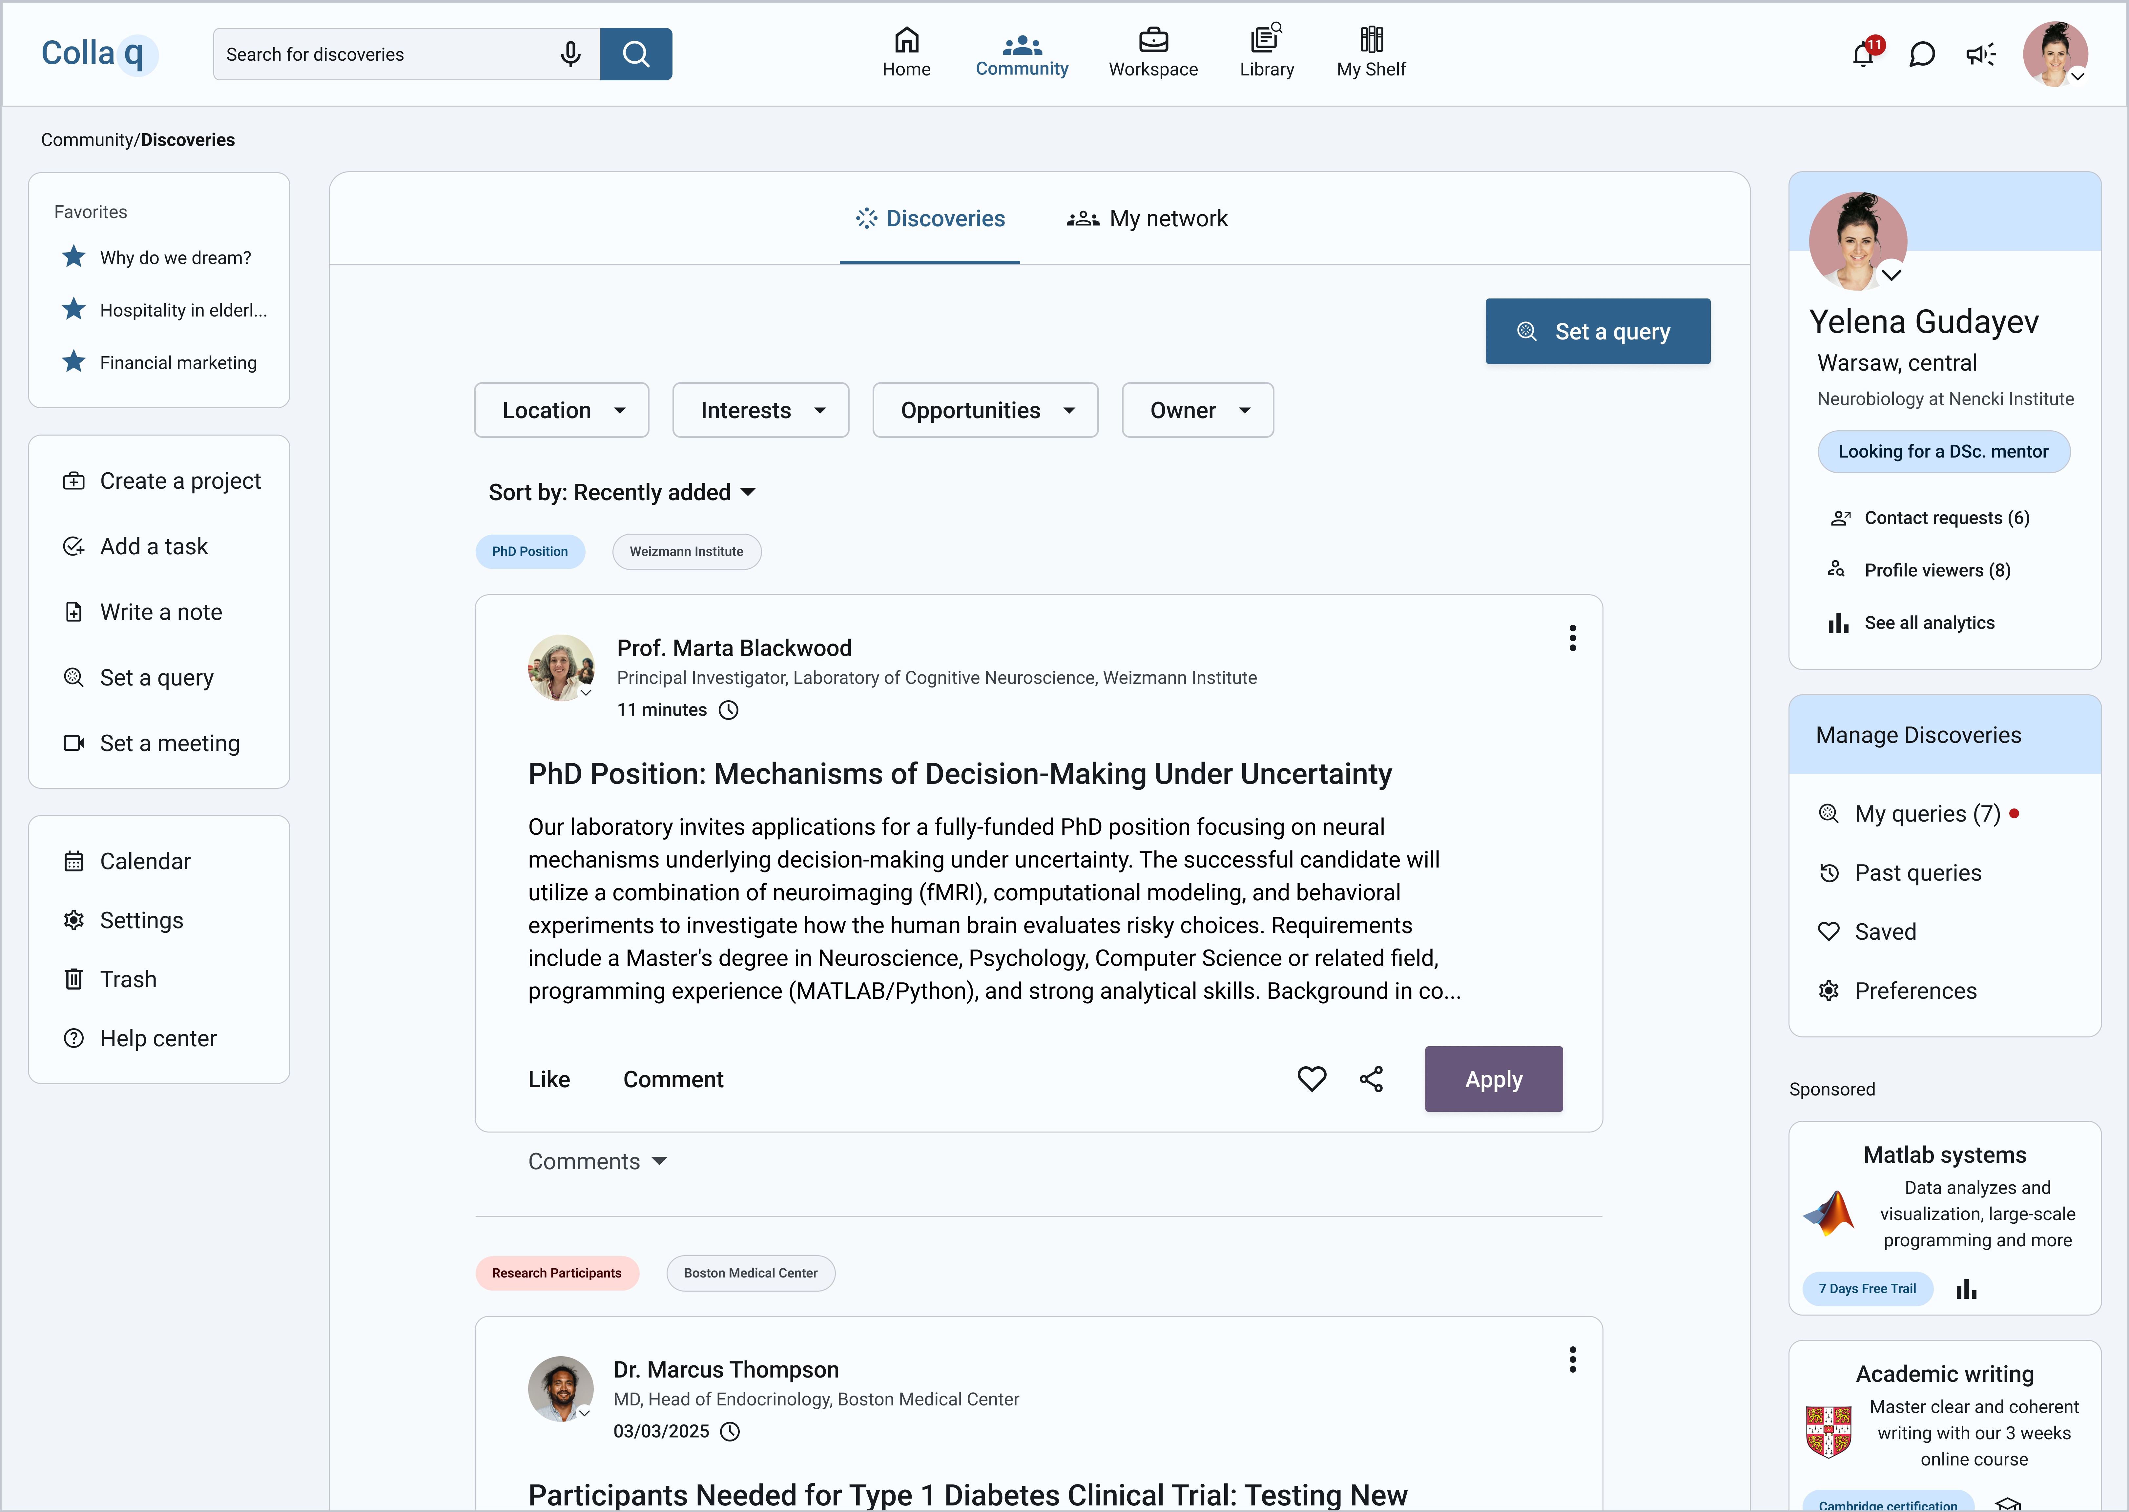Image resolution: width=2129 pixels, height=1512 pixels.
Task: Click Apply on PhD Position post
Action: [1494, 1079]
